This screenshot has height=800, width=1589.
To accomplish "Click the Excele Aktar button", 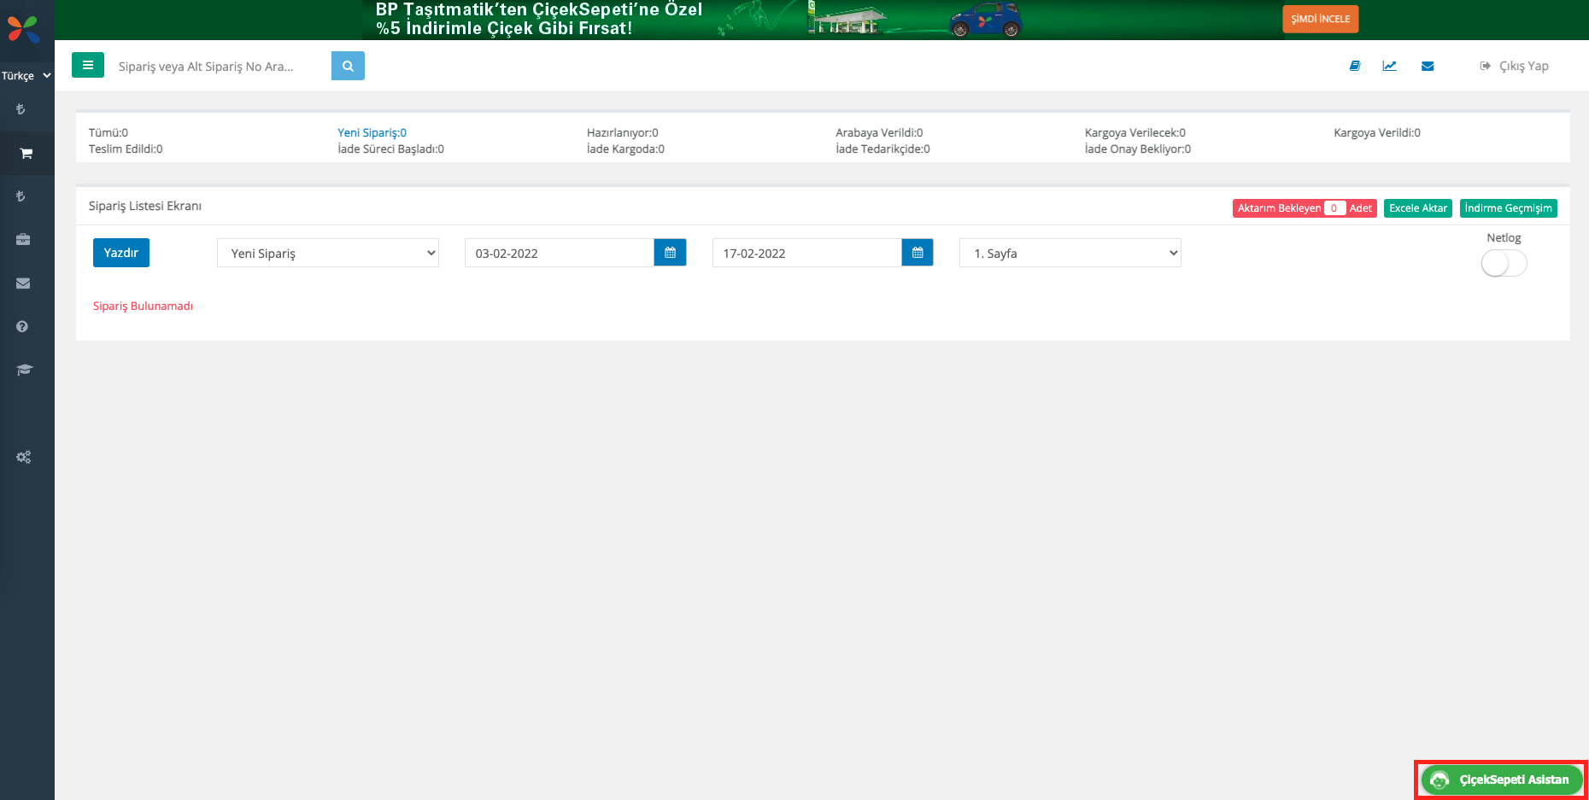I will (1417, 208).
